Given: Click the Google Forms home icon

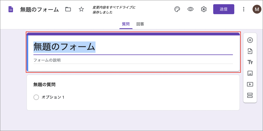Looking at the screenshot, I should click(11, 9).
